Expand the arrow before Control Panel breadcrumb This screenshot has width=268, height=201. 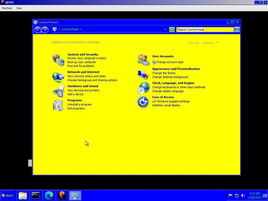click(59, 29)
